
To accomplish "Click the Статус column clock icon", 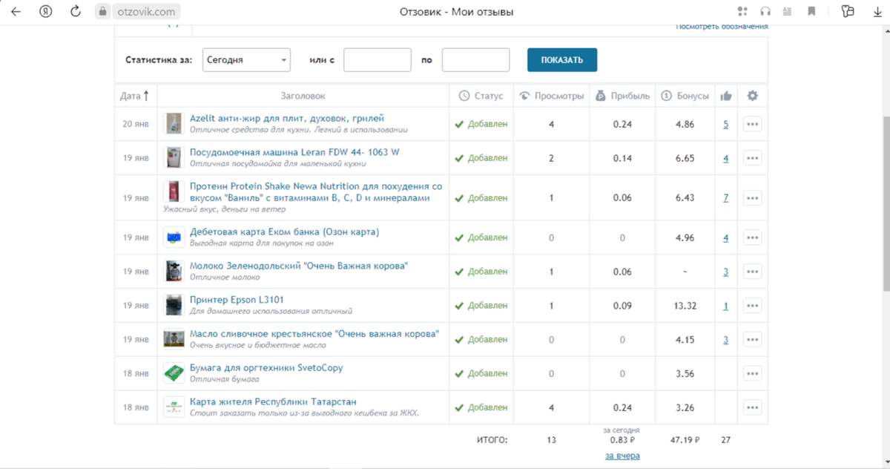I will pos(464,96).
